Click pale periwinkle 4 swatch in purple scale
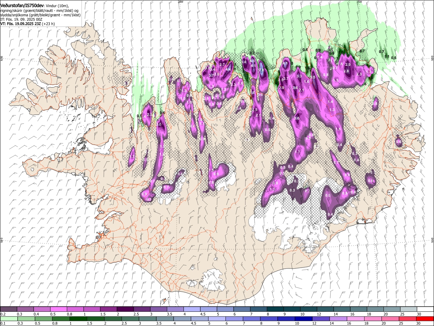The width and height of the screenshot is (434, 326). [192, 309]
